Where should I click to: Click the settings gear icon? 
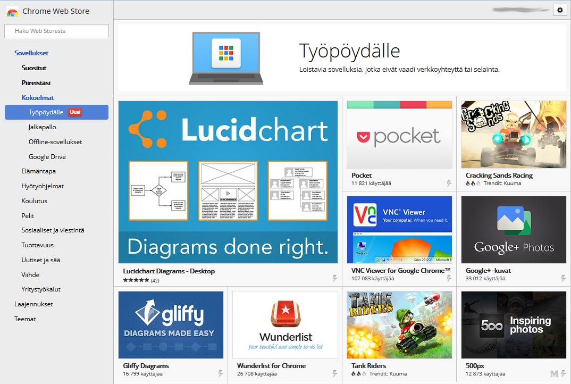click(560, 10)
